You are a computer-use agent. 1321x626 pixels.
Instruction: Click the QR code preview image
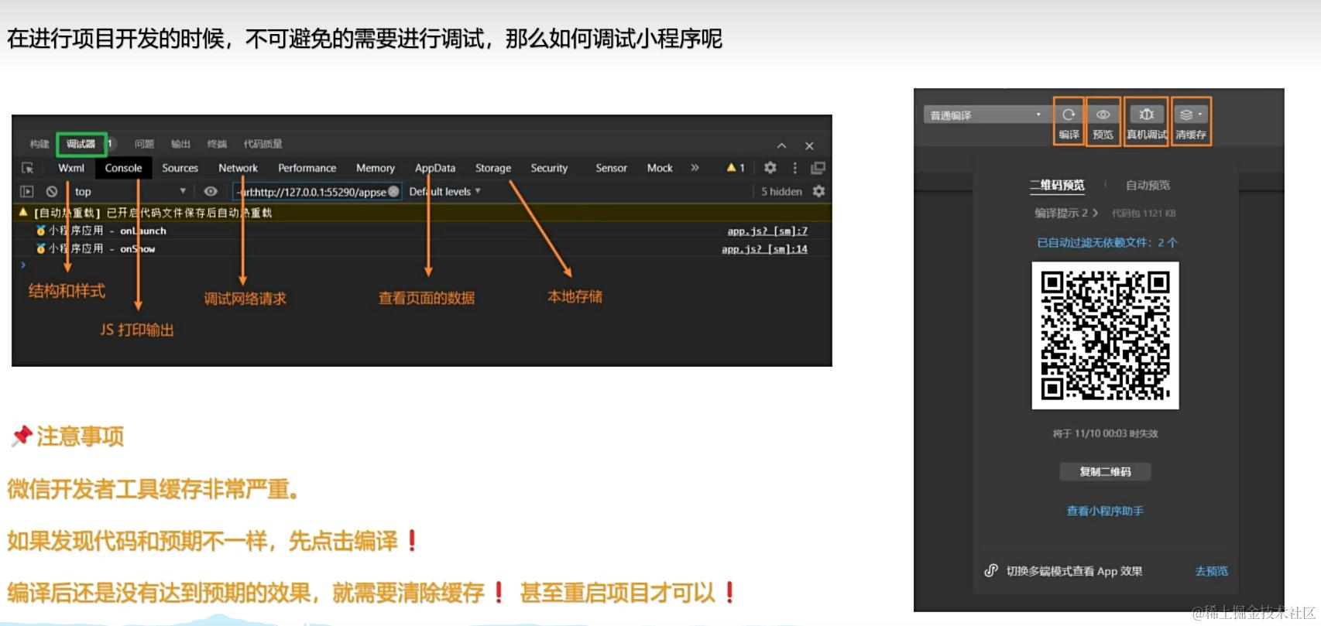coord(1105,335)
